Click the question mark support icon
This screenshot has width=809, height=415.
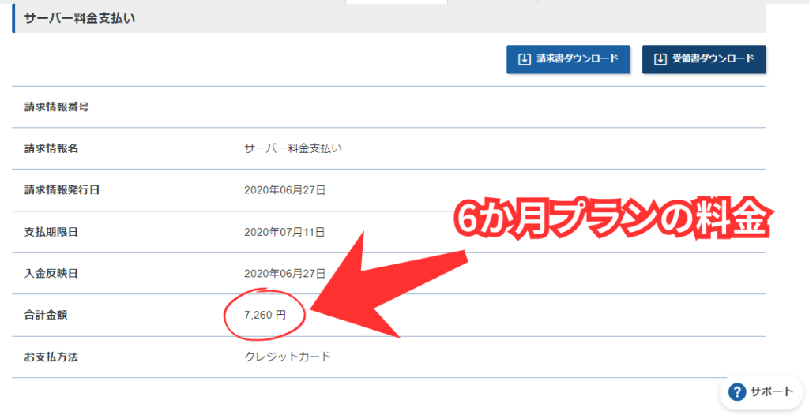tap(737, 392)
